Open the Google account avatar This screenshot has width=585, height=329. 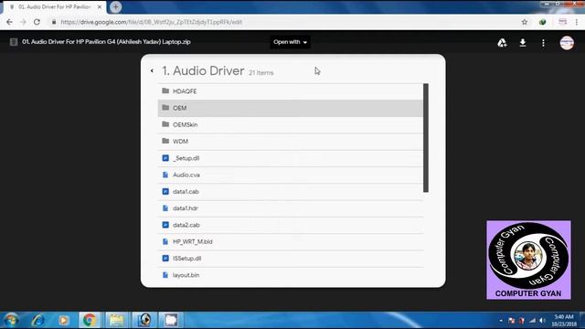(567, 43)
